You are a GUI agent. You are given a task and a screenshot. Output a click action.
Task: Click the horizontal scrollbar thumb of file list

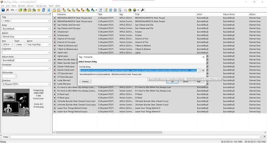pos(109,132)
